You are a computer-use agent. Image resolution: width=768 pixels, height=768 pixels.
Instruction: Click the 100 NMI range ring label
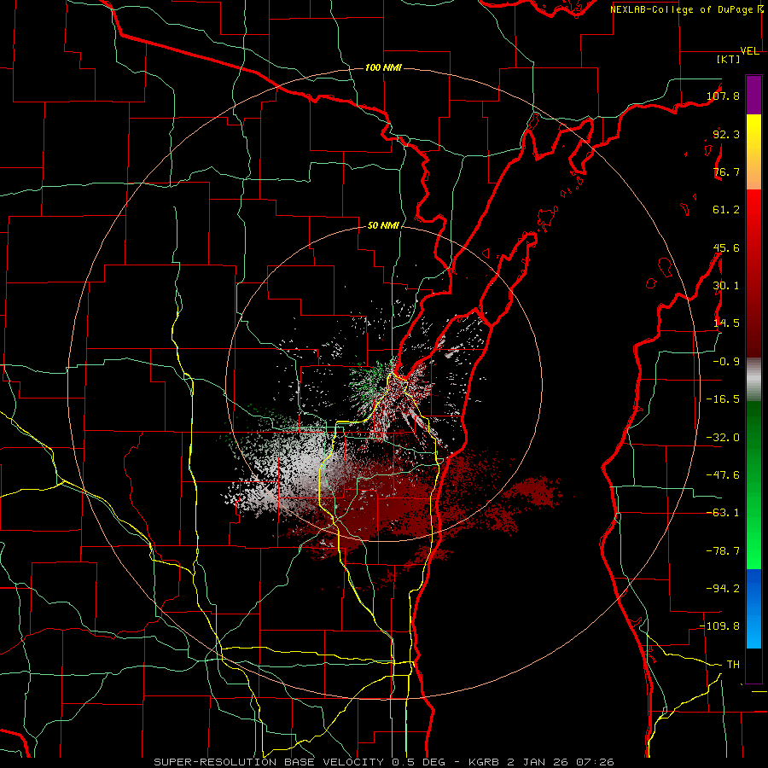[x=383, y=67]
